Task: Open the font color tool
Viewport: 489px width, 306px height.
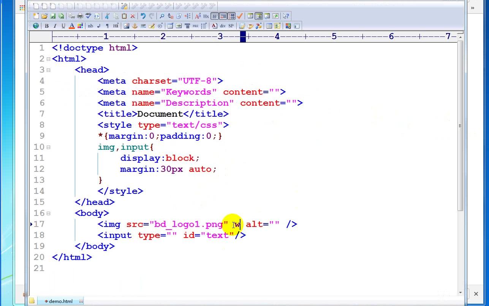Action: point(72,26)
